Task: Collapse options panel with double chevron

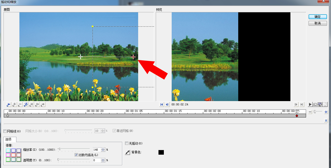Action: (326, 121)
